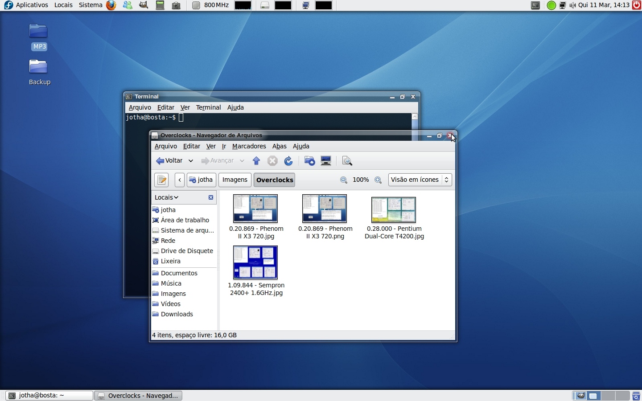642x401 pixels.
Task: Open Editar menu in Terminal window
Action: pos(166,108)
